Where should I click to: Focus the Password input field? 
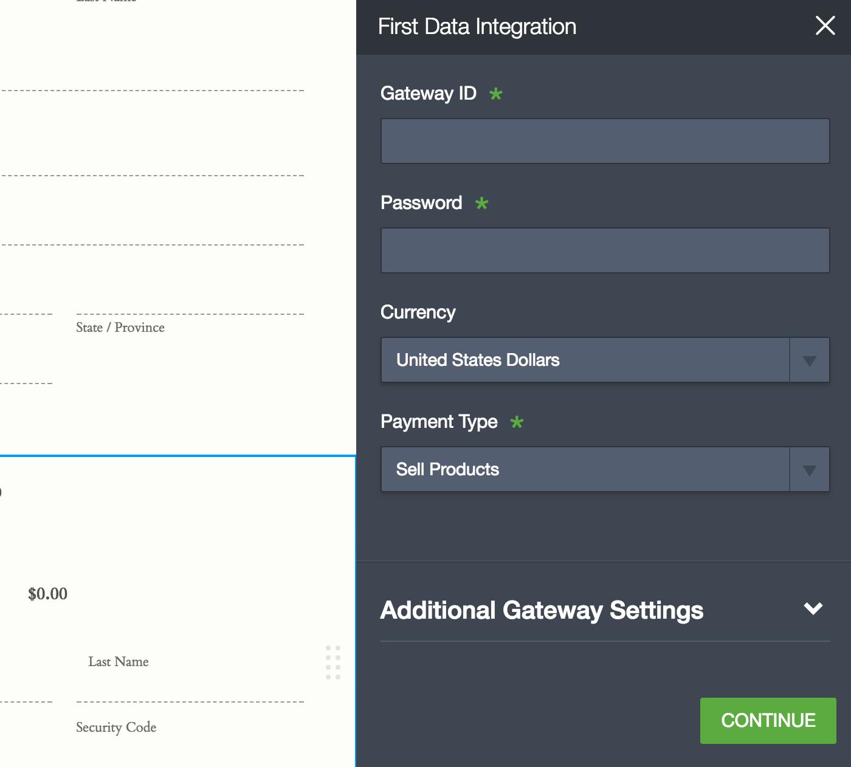point(605,250)
